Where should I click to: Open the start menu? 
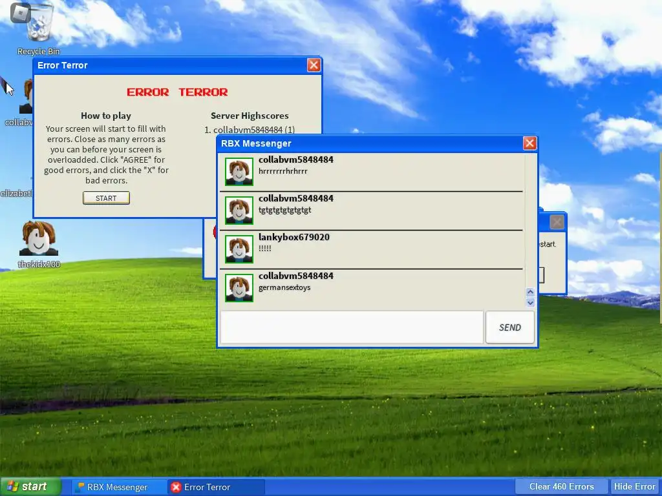click(x=30, y=487)
